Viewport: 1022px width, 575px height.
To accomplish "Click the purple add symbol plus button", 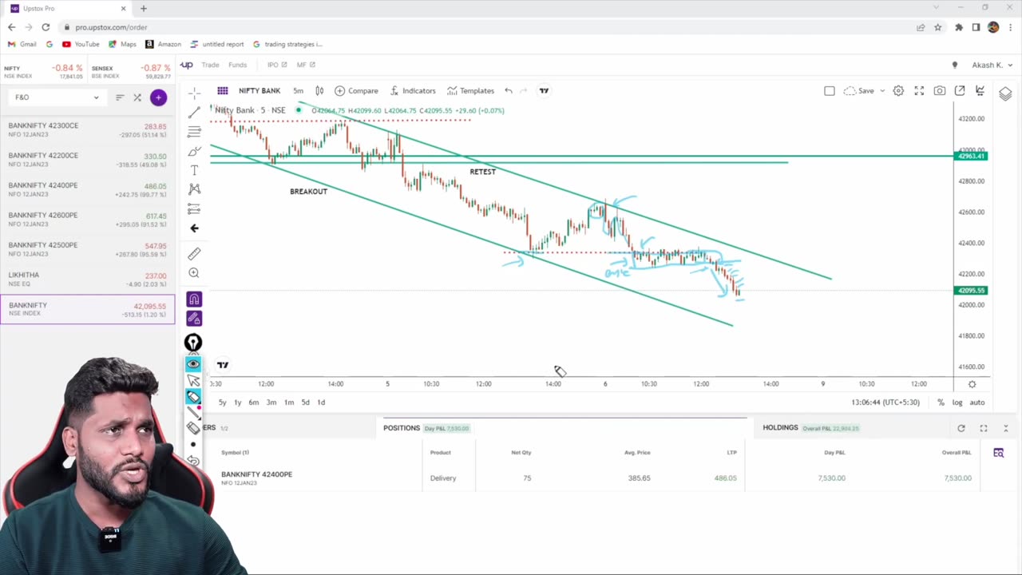I will (x=158, y=97).
